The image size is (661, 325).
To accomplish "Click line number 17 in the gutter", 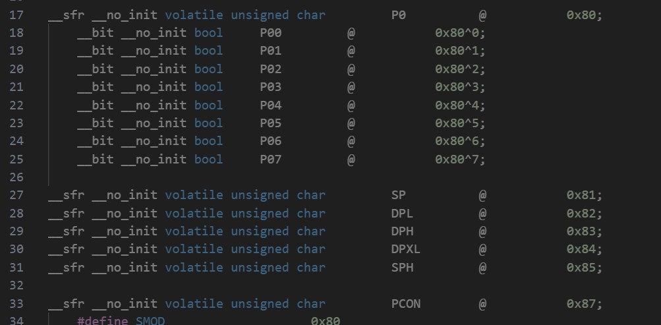I will [16, 15].
